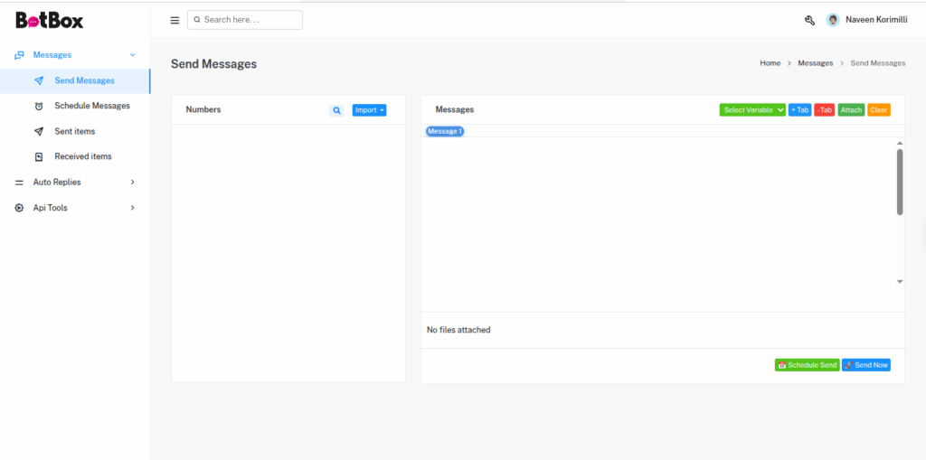926x460 pixels.
Task: Click the Received items icon
Action: 39,156
